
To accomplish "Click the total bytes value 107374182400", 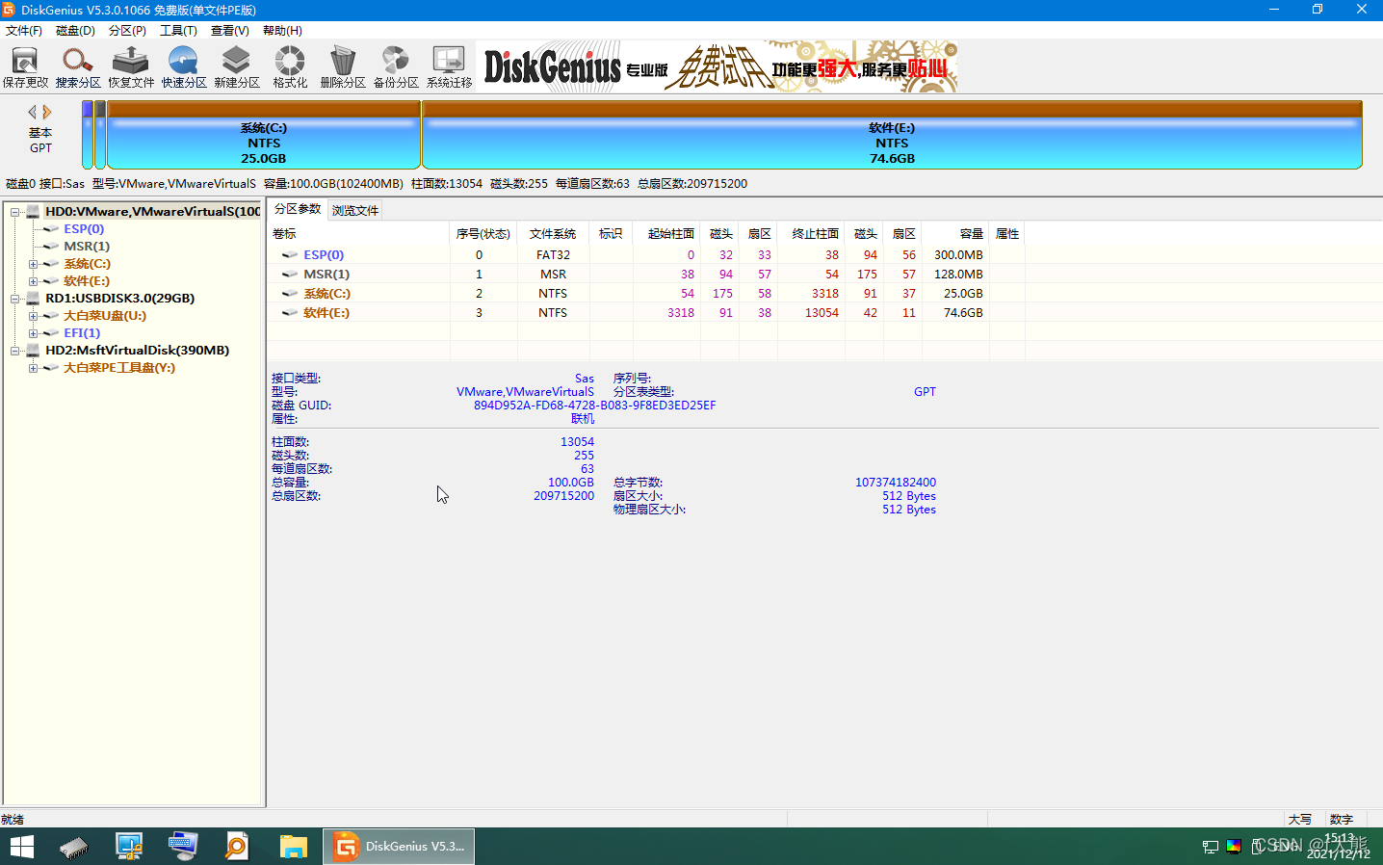I will [896, 483].
